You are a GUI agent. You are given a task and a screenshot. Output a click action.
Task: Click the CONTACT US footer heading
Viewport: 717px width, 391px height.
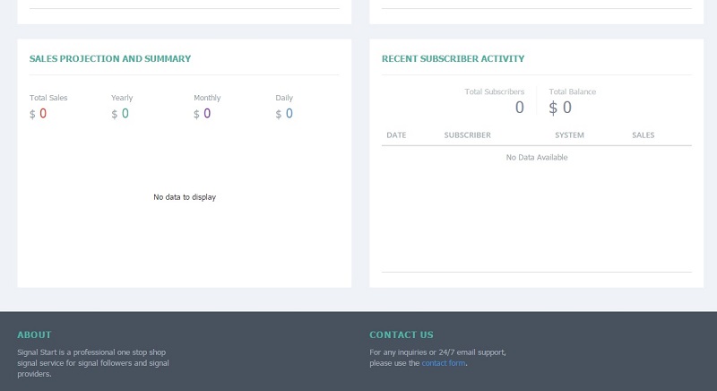(x=401, y=335)
